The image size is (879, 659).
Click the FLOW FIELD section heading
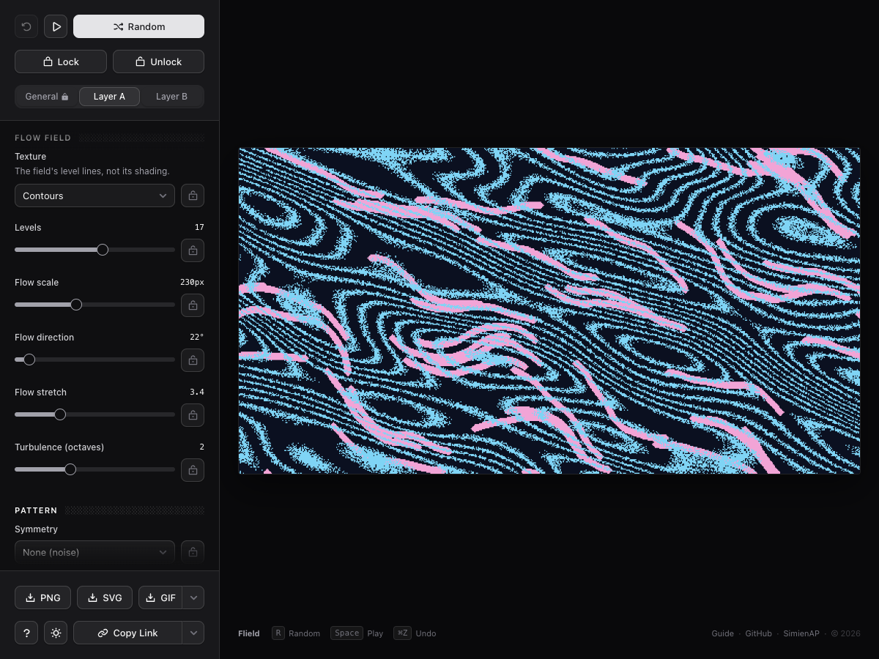point(42,138)
